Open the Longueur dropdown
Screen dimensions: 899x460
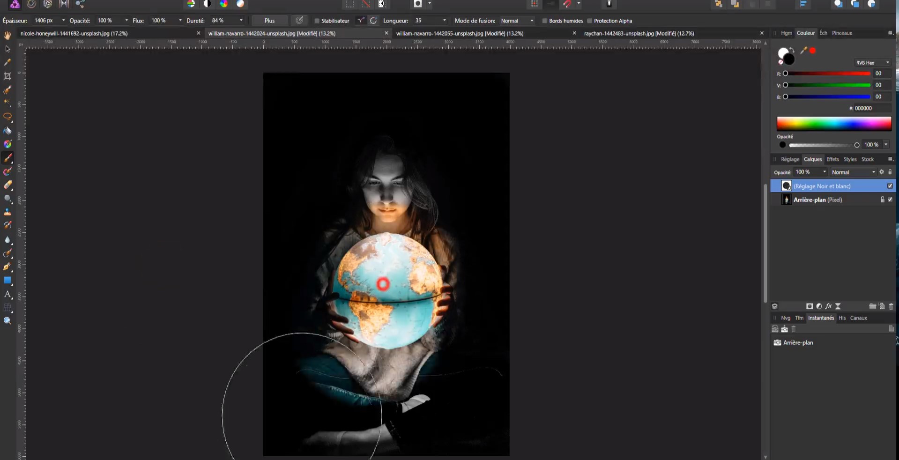pos(444,21)
